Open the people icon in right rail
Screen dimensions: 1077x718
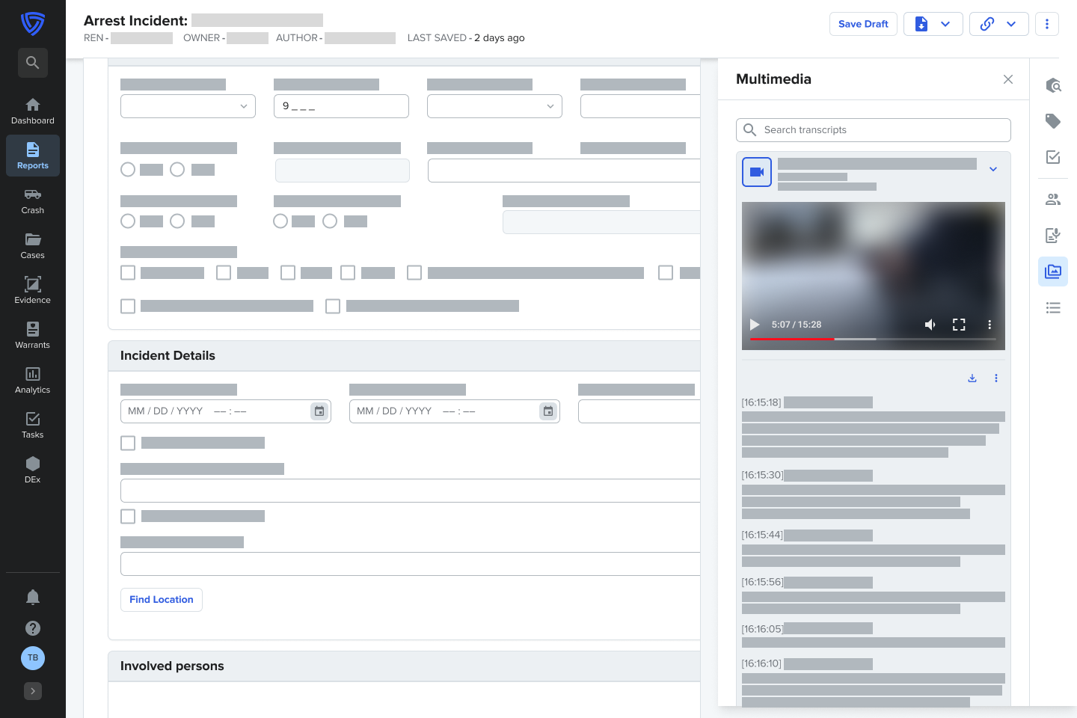click(1053, 200)
